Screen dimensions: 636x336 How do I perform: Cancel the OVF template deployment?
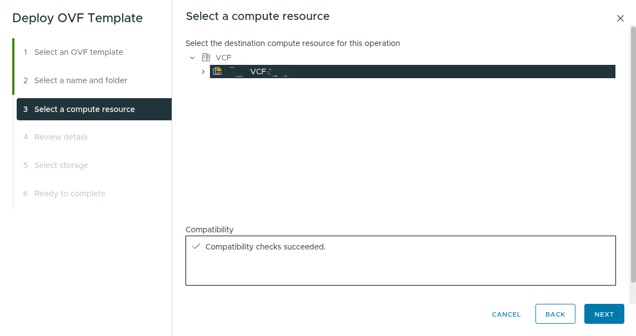tap(506, 314)
